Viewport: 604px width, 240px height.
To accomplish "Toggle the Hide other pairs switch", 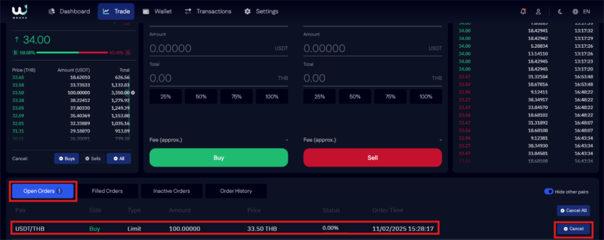I will (549, 192).
